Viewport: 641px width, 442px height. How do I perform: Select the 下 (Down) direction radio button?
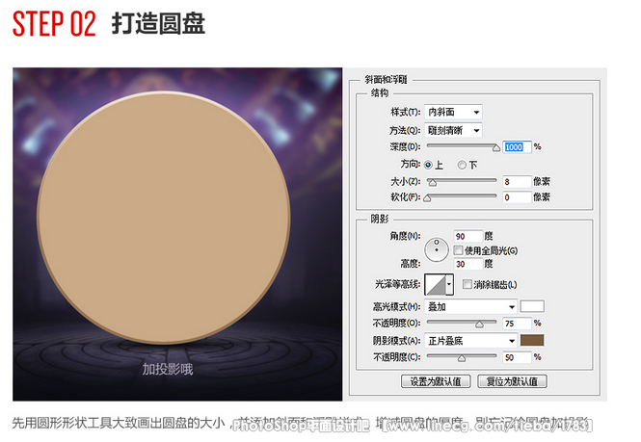click(x=462, y=165)
